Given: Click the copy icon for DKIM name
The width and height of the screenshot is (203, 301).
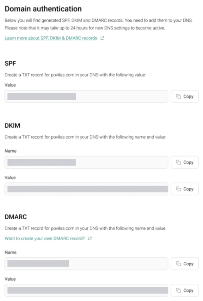Looking at the screenshot, I should click(x=179, y=162).
